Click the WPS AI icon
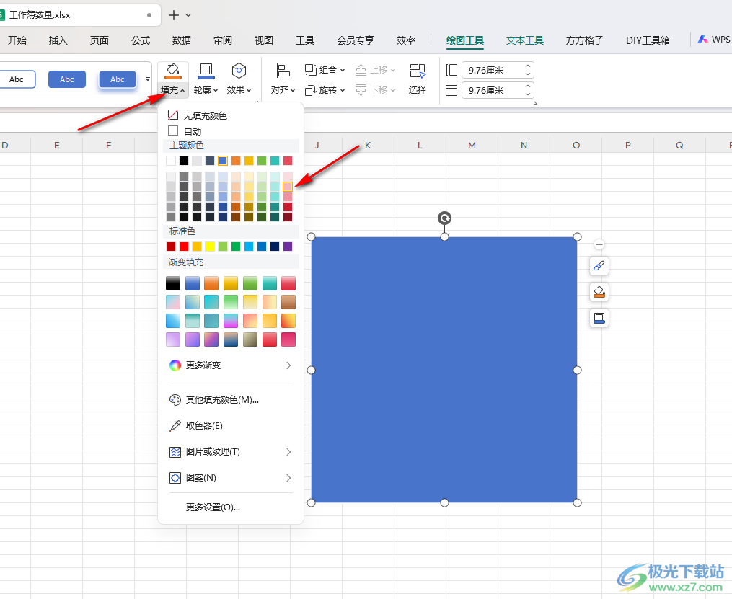The width and height of the screenshot is (732, 599). pos(703,40)
